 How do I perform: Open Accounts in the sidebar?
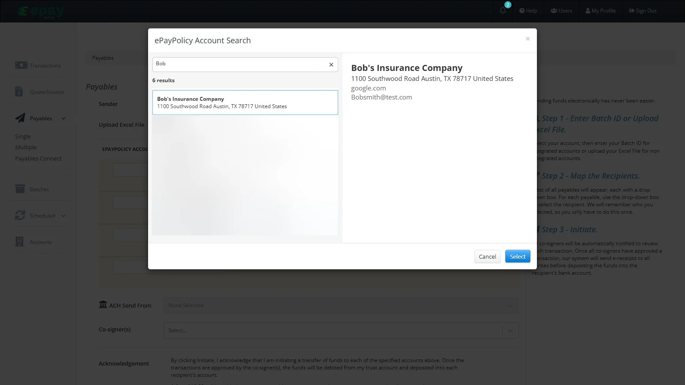pyautogui.click(x=41, y=242)
